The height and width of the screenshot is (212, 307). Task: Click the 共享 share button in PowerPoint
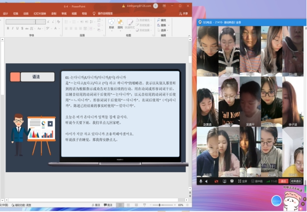click(x=184, y=13)
